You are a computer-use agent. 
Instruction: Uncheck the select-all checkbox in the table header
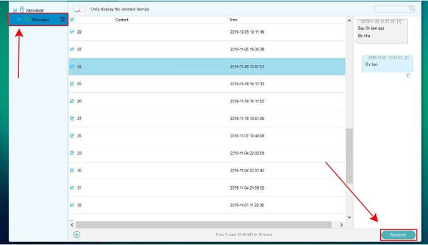click(72, 20)
